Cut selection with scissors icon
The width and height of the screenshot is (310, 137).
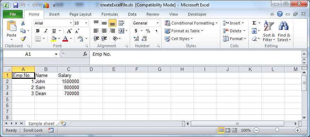23,23
